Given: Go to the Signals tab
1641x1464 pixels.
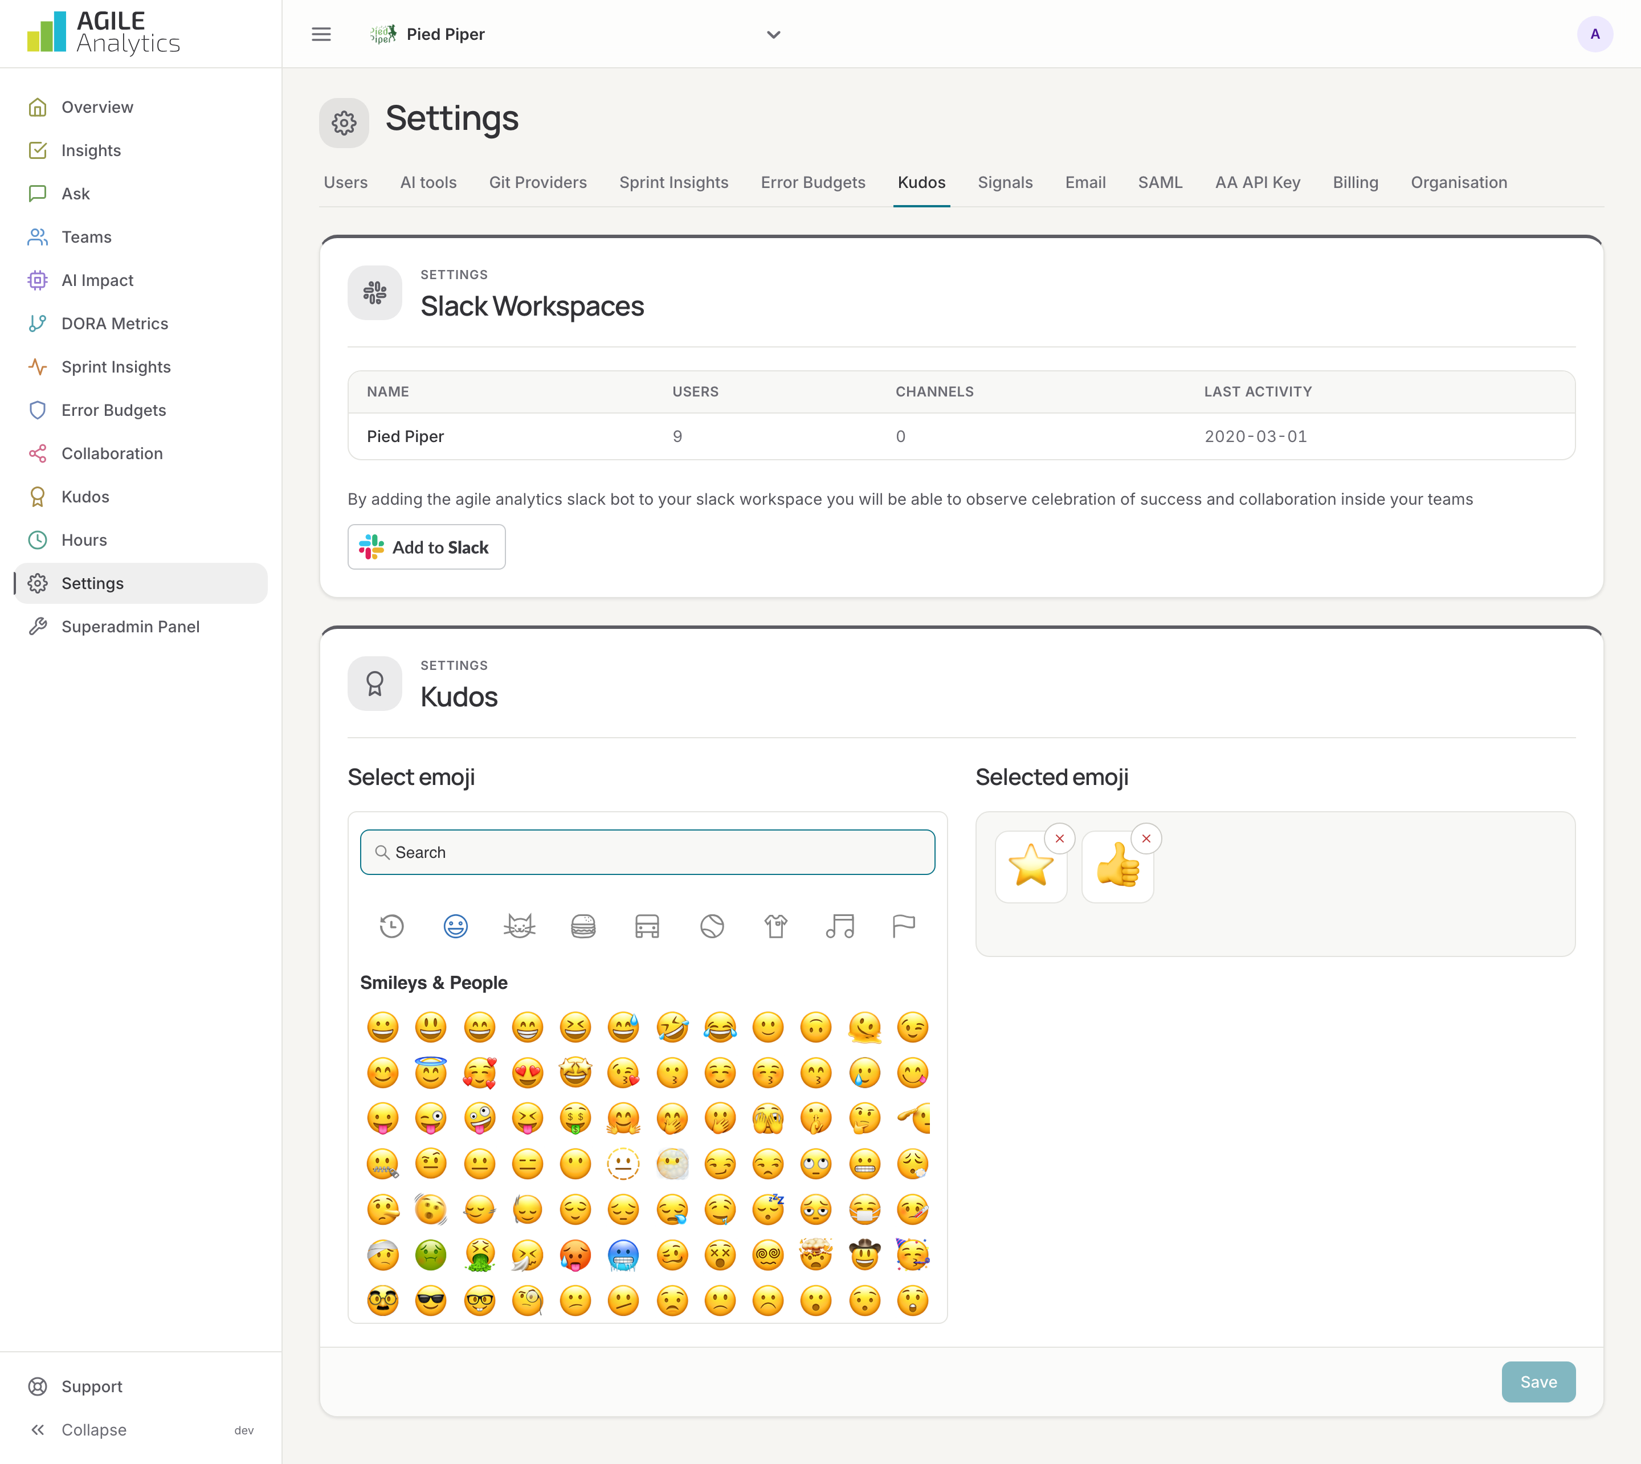Looking at the screenshot, I should pos(1005,183).
